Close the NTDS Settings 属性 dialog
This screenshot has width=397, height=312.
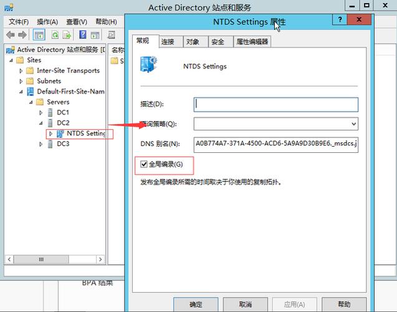pos(359,19)
